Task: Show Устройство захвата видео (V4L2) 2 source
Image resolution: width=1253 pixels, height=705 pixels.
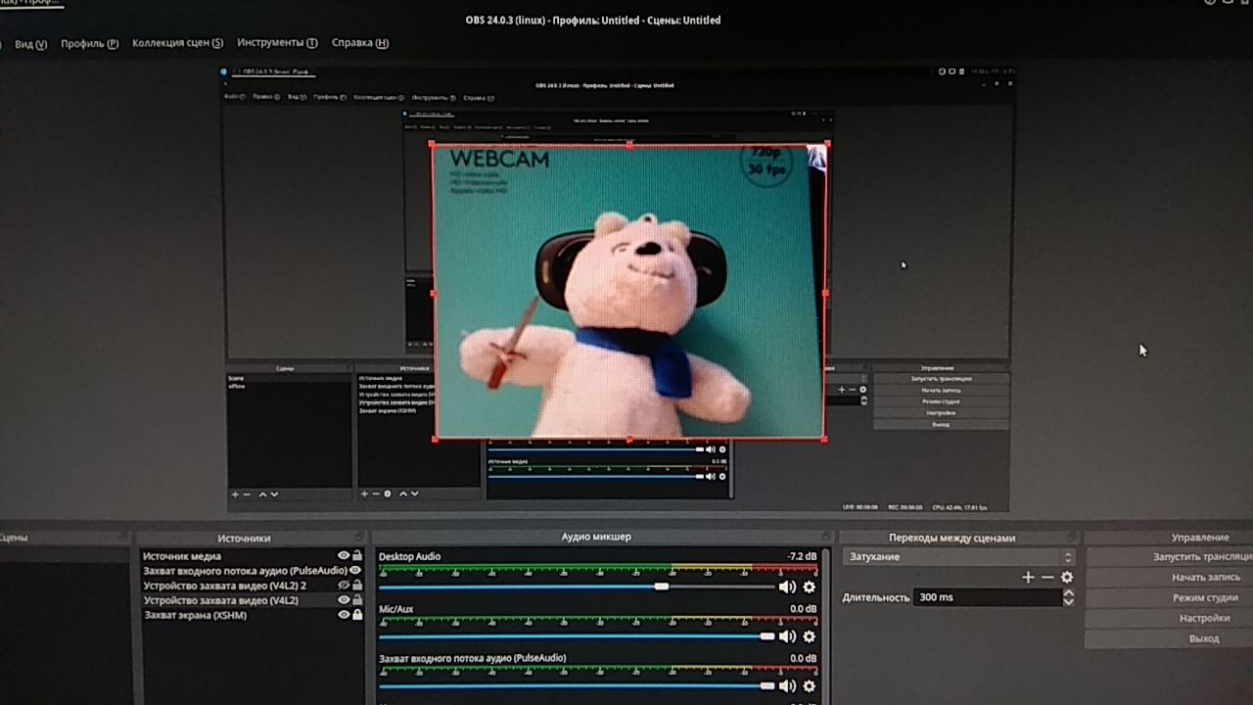Action: [344, 586]
